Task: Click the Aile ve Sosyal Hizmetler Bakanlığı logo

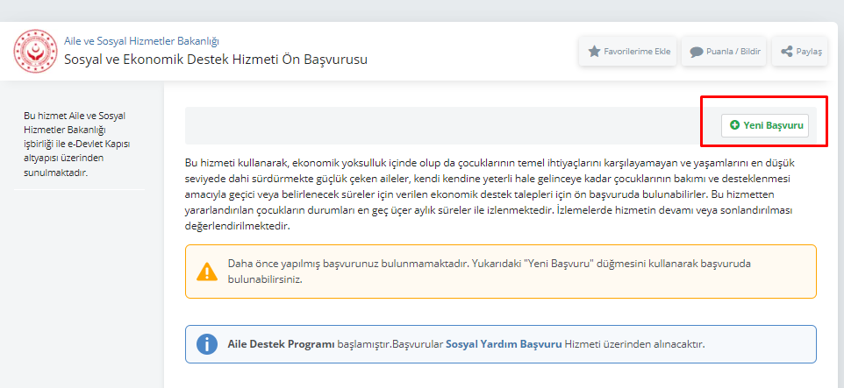Action: click(x=35, y=51)
